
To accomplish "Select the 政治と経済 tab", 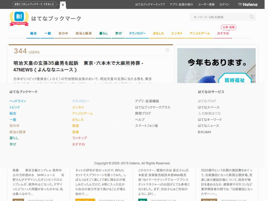I will (x=83, y=33).
